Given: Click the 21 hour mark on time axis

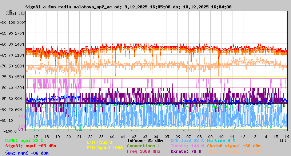Looking at the screenshot, I should (x=79, y=136).
